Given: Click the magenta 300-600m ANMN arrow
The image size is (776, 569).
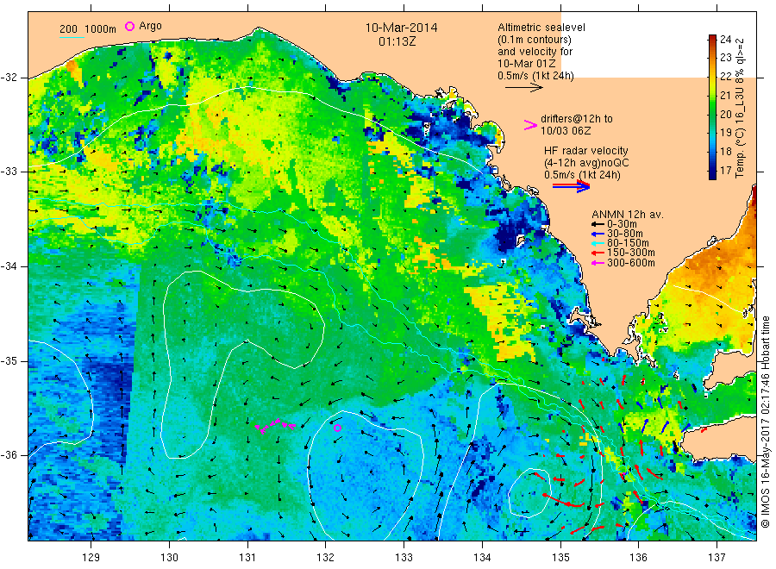Looking at the screenshot, I should [598, 263].
